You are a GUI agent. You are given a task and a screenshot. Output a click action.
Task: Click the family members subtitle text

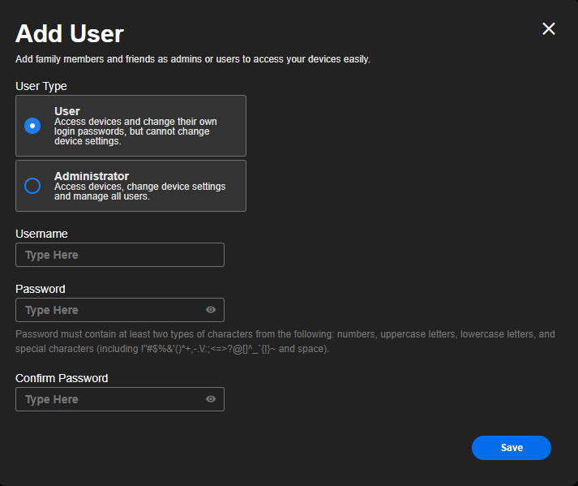pos(193,59)
